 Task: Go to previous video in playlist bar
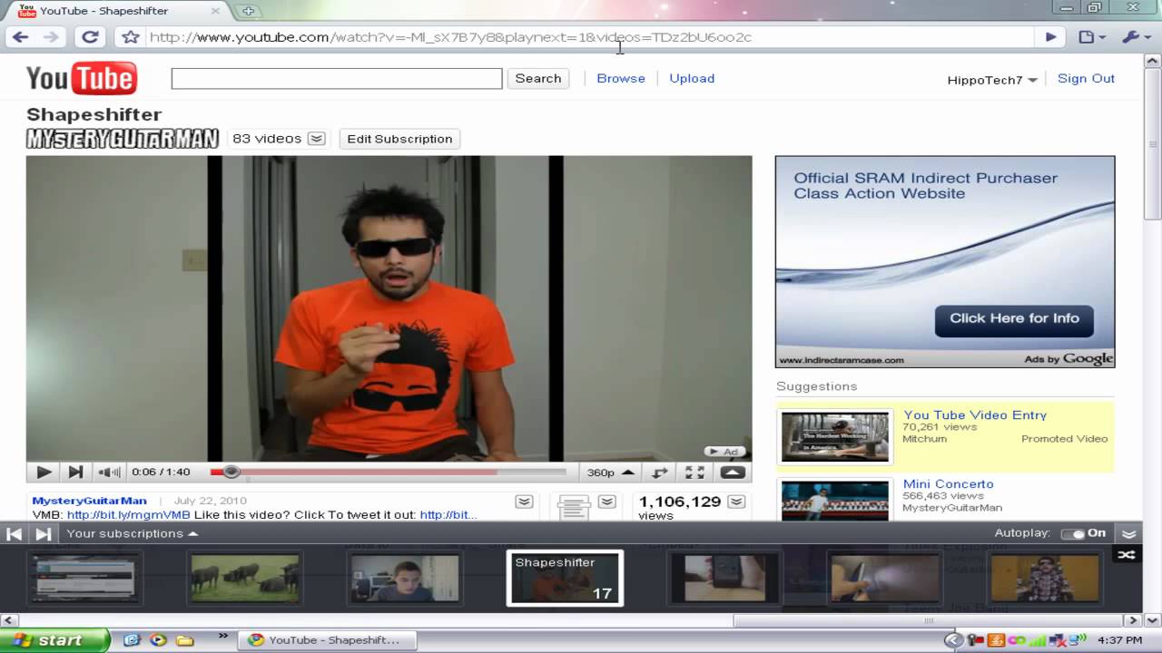point(15,533)
